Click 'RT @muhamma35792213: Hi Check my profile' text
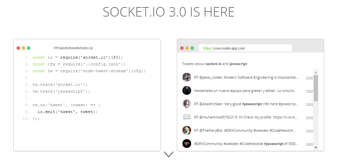 click(x=246, y=117)
